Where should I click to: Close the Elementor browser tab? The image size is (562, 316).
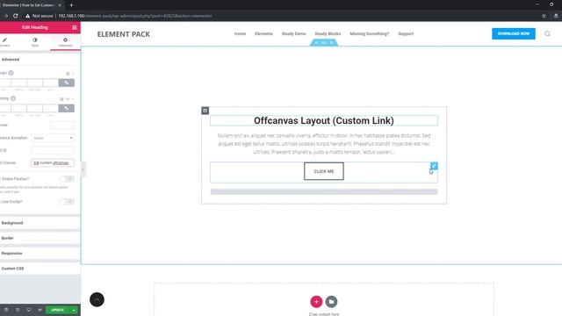60,5
